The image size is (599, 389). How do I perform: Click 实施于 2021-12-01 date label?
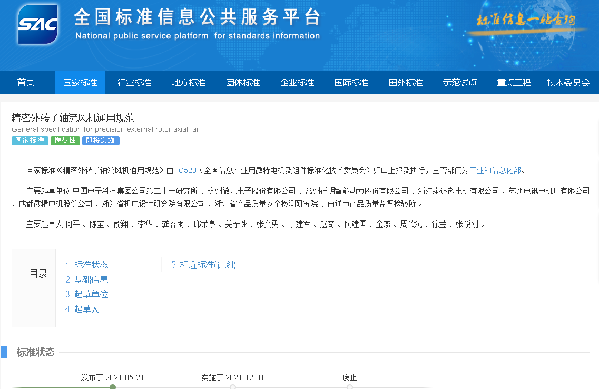point(233,377)
